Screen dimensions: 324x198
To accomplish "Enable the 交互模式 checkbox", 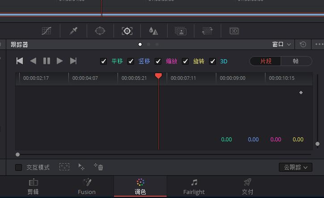I will (x=19, y=167).
